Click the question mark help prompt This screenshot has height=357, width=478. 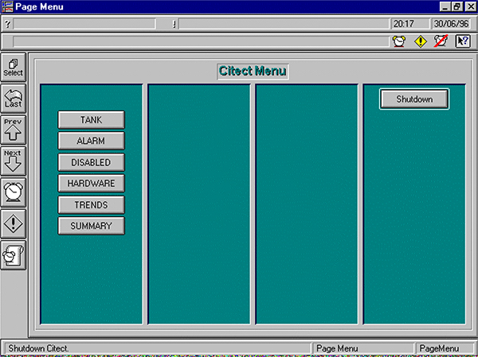pos(8,24)
